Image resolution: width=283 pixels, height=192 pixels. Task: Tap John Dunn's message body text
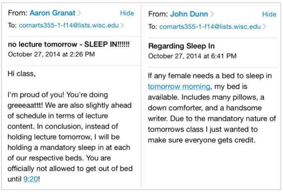[x=212, y=108]
